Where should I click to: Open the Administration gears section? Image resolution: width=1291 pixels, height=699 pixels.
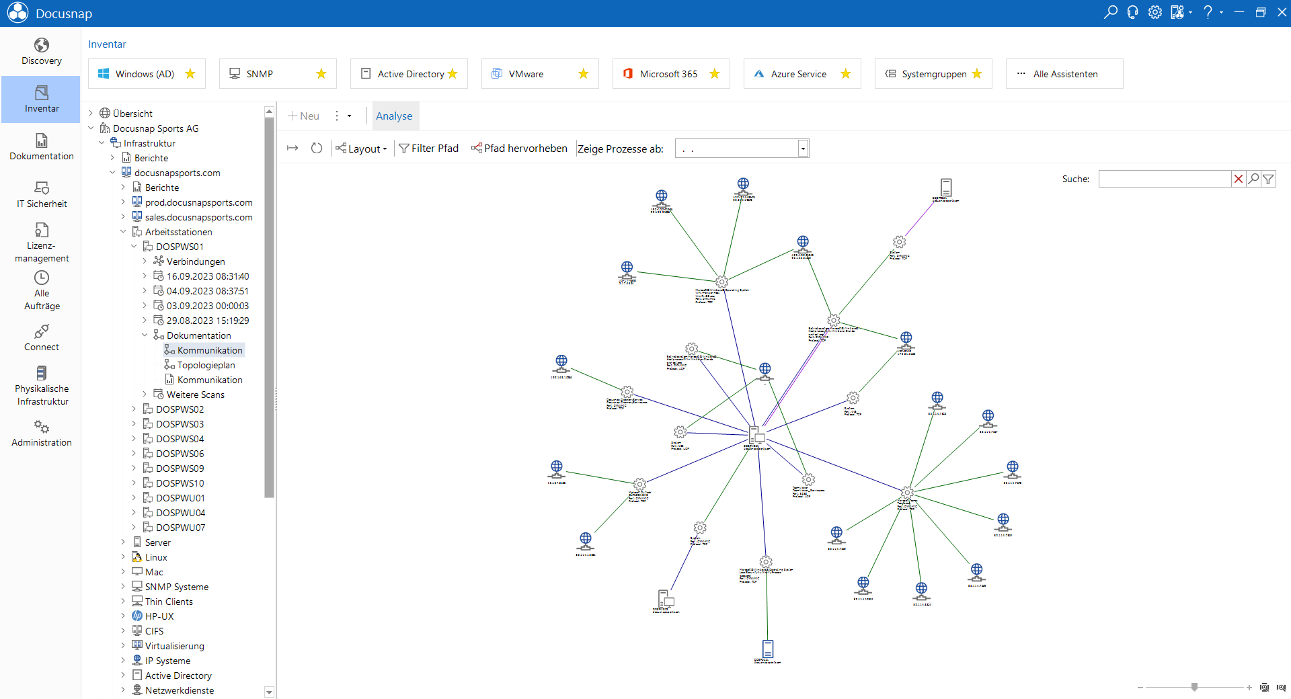tap(42, 434)
